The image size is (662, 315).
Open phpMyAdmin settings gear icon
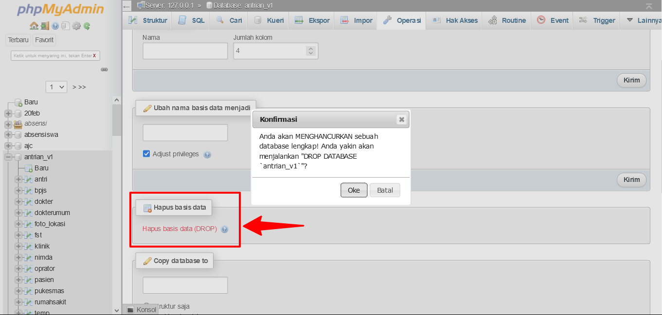click(76, 26)
